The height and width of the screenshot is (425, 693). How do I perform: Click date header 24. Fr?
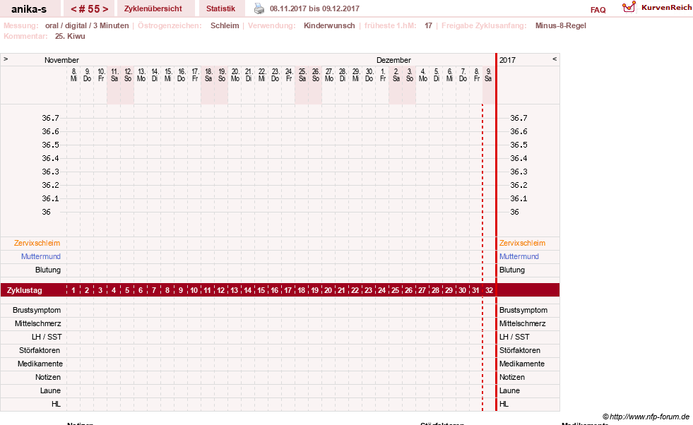pos(289,75)
